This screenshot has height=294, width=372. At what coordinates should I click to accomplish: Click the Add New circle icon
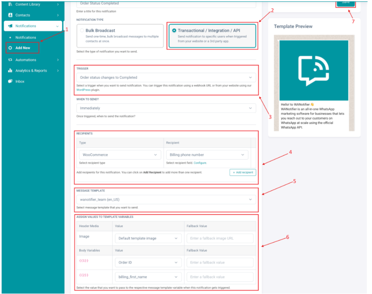10,48
